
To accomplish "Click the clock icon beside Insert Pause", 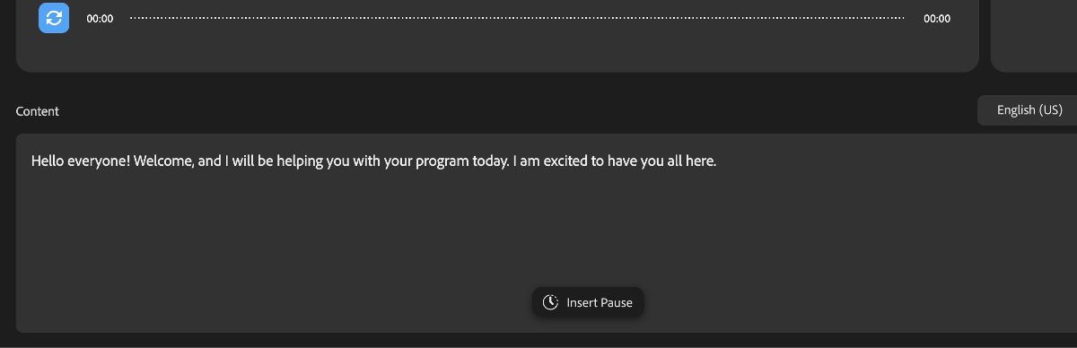I will (551, 302).
